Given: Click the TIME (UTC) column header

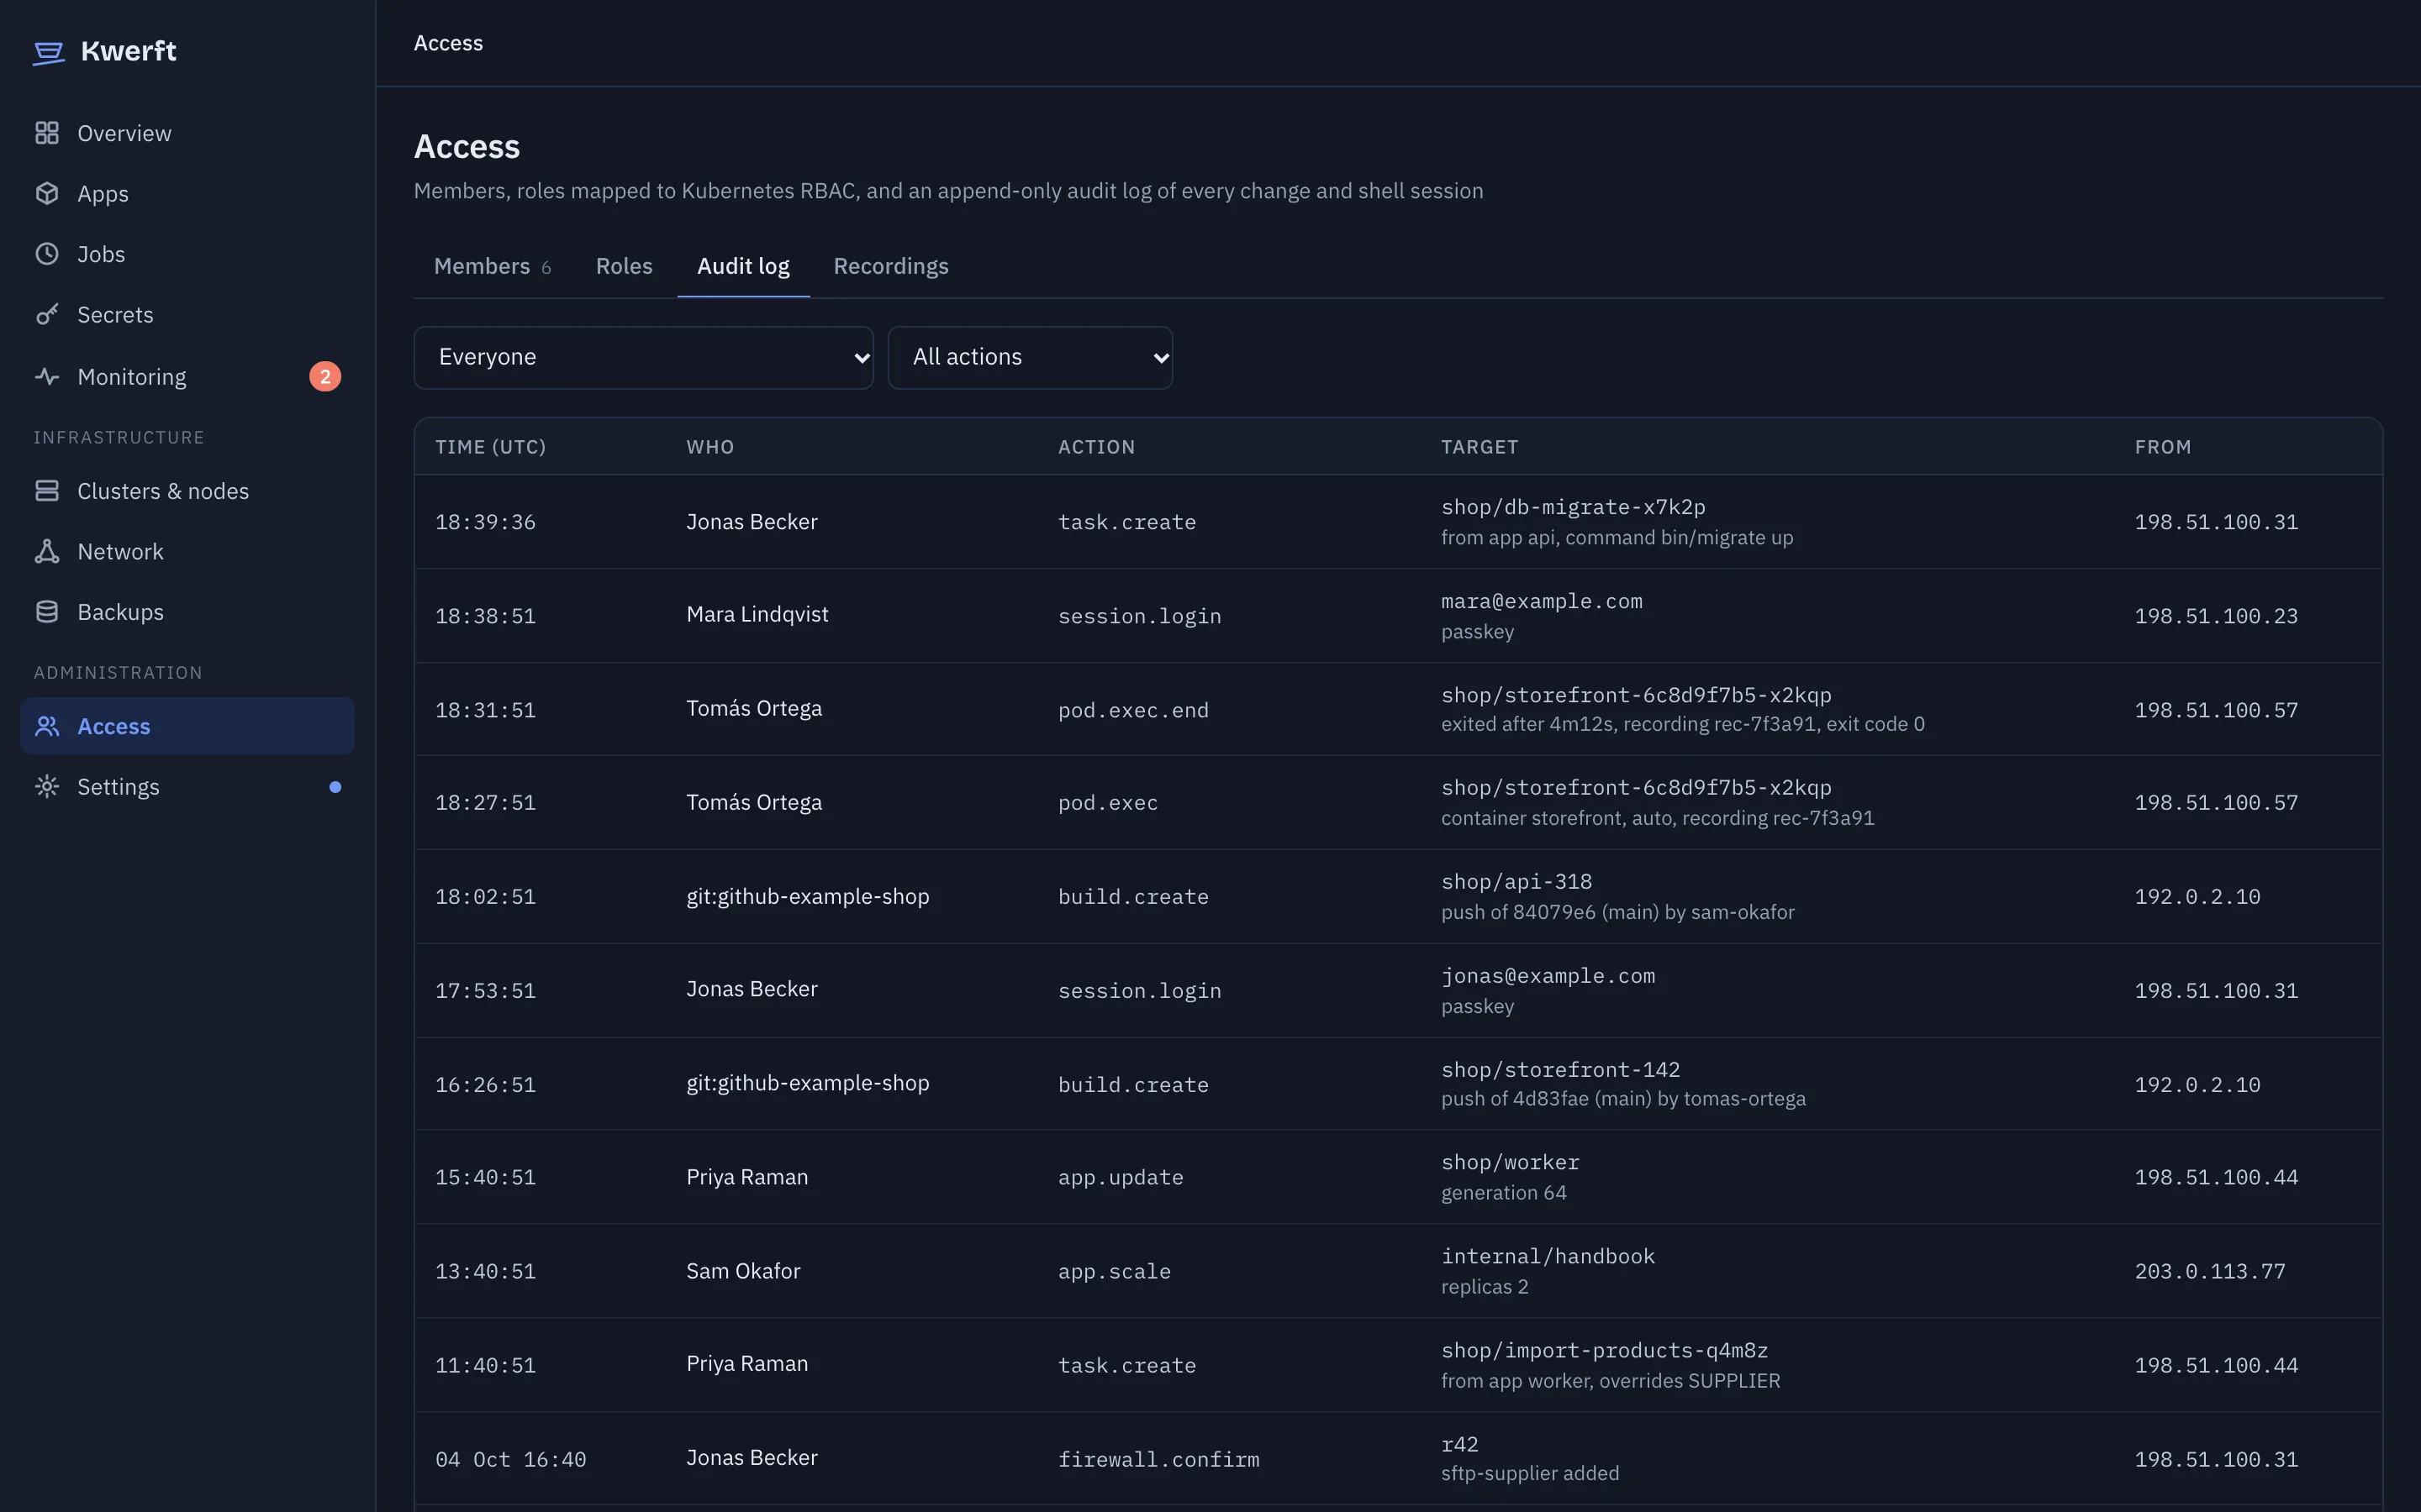Looking at the screenshot, I should pyautogui.click(x=490, y=447).
